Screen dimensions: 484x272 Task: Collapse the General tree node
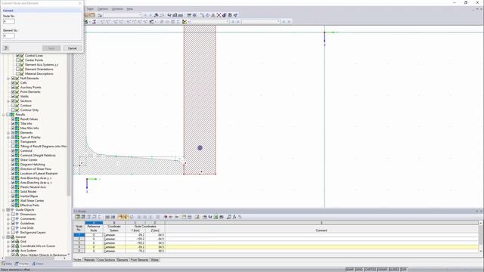pyautogui.click(x=4, y=236)
